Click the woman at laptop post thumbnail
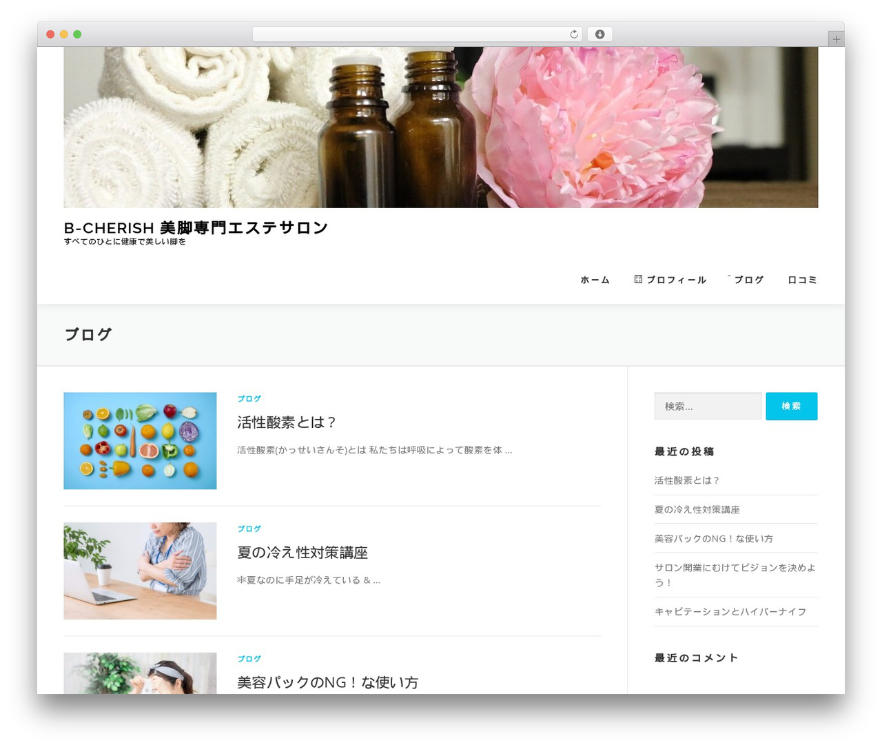 click(140, 571)
